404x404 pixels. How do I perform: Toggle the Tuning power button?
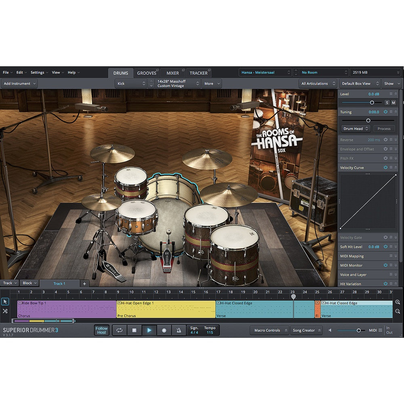pyautogui.click(x=385, y=112)
